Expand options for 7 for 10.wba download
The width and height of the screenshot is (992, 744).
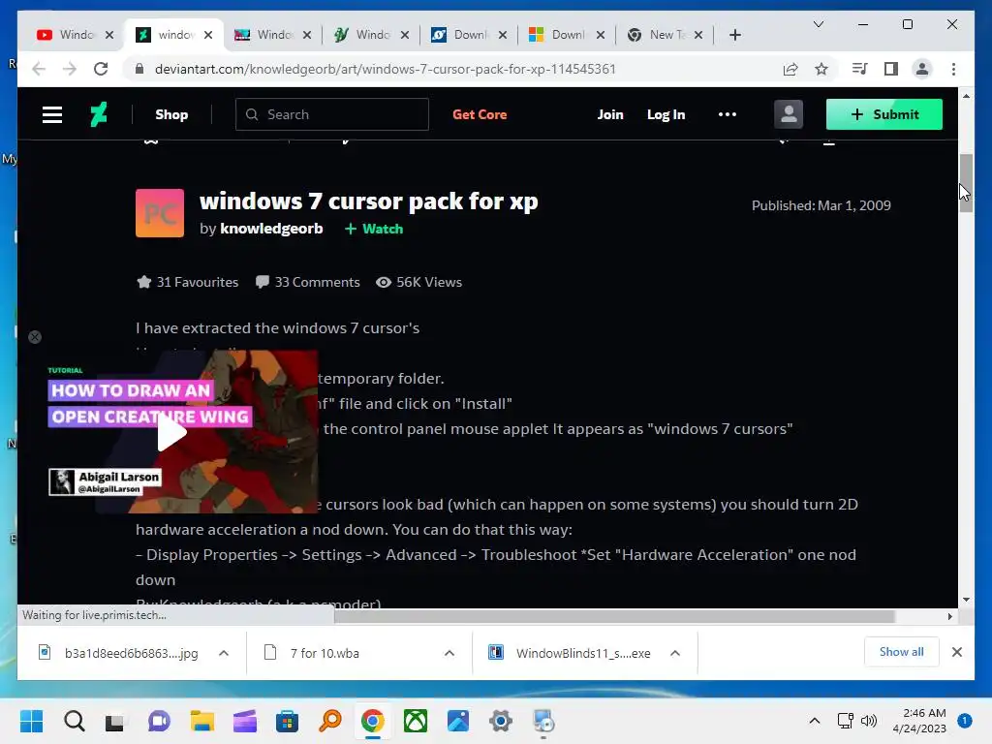(x=449, y=653)
